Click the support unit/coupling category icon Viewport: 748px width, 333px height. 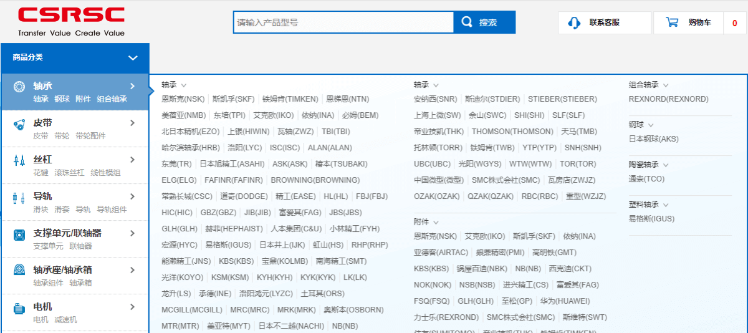[x=19, y=234]
